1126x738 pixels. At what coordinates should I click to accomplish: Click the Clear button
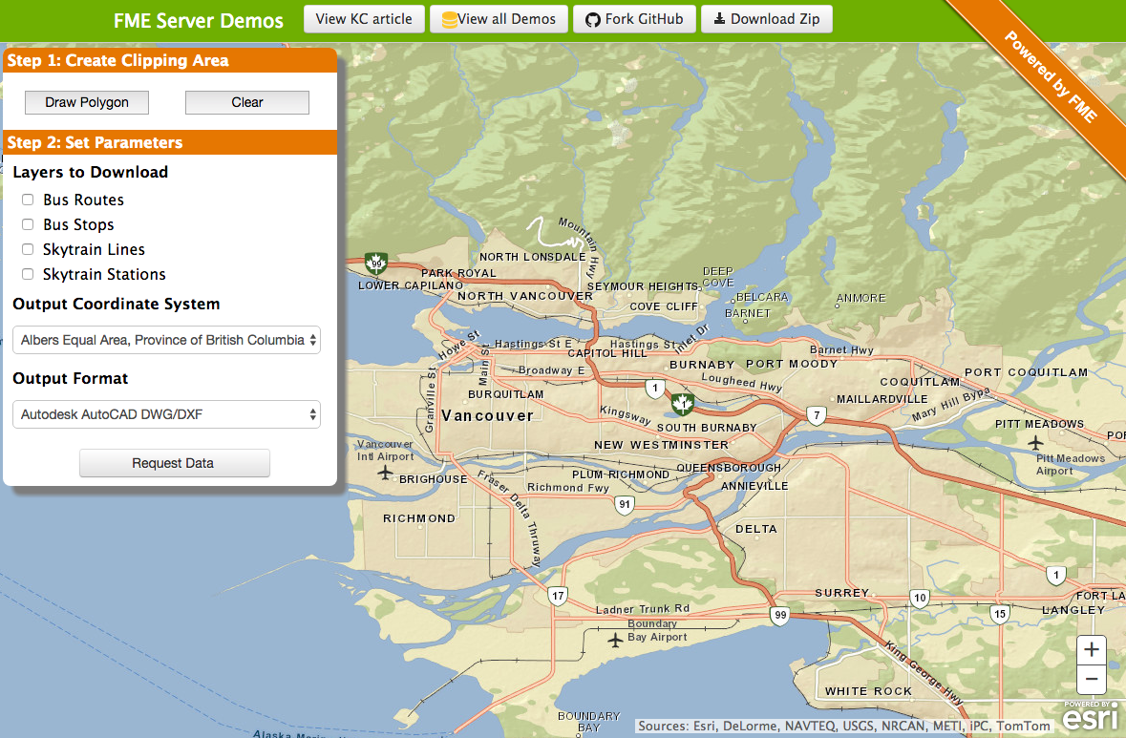(246, 102)
